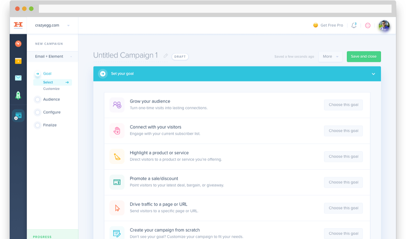Click the Grow your audience people icon
This screenshot has width=406, height=239.
point(117,105)
